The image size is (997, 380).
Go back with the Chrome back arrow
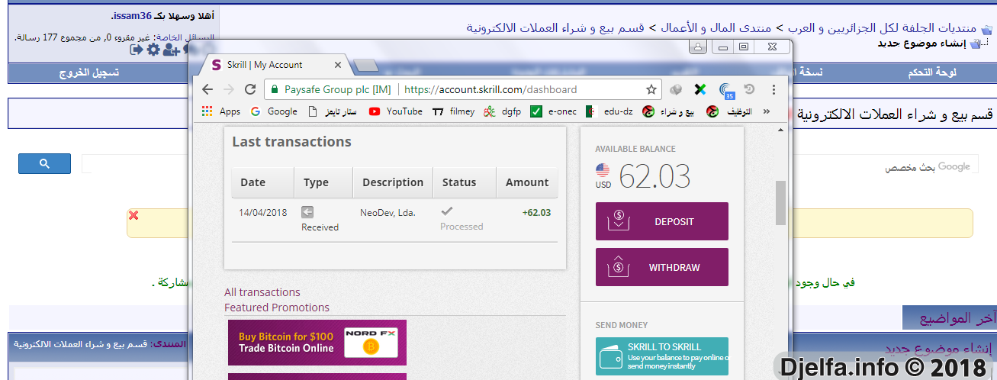pyautogui.click(x=207, y=89)
